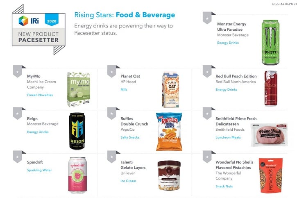
Task: Click the star badge beside Spindrift
Action: tap(18, 157)
